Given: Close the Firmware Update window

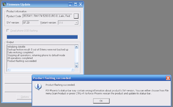Looking at the screenshot, I should [81, 4].
